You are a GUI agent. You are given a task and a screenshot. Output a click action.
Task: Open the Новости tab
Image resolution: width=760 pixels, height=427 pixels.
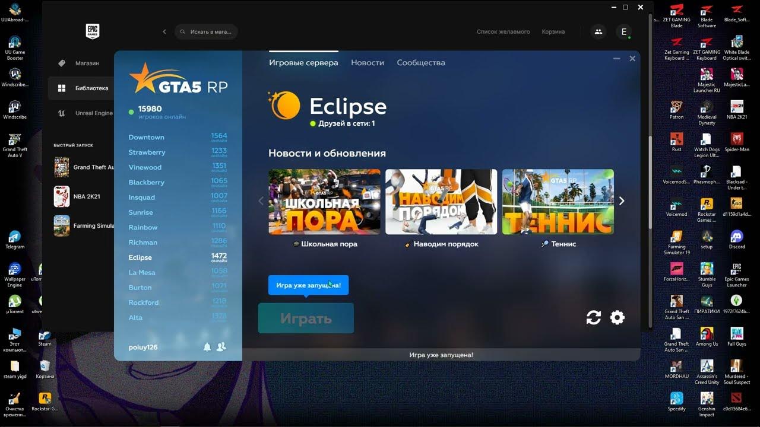(x=368, y=62)
